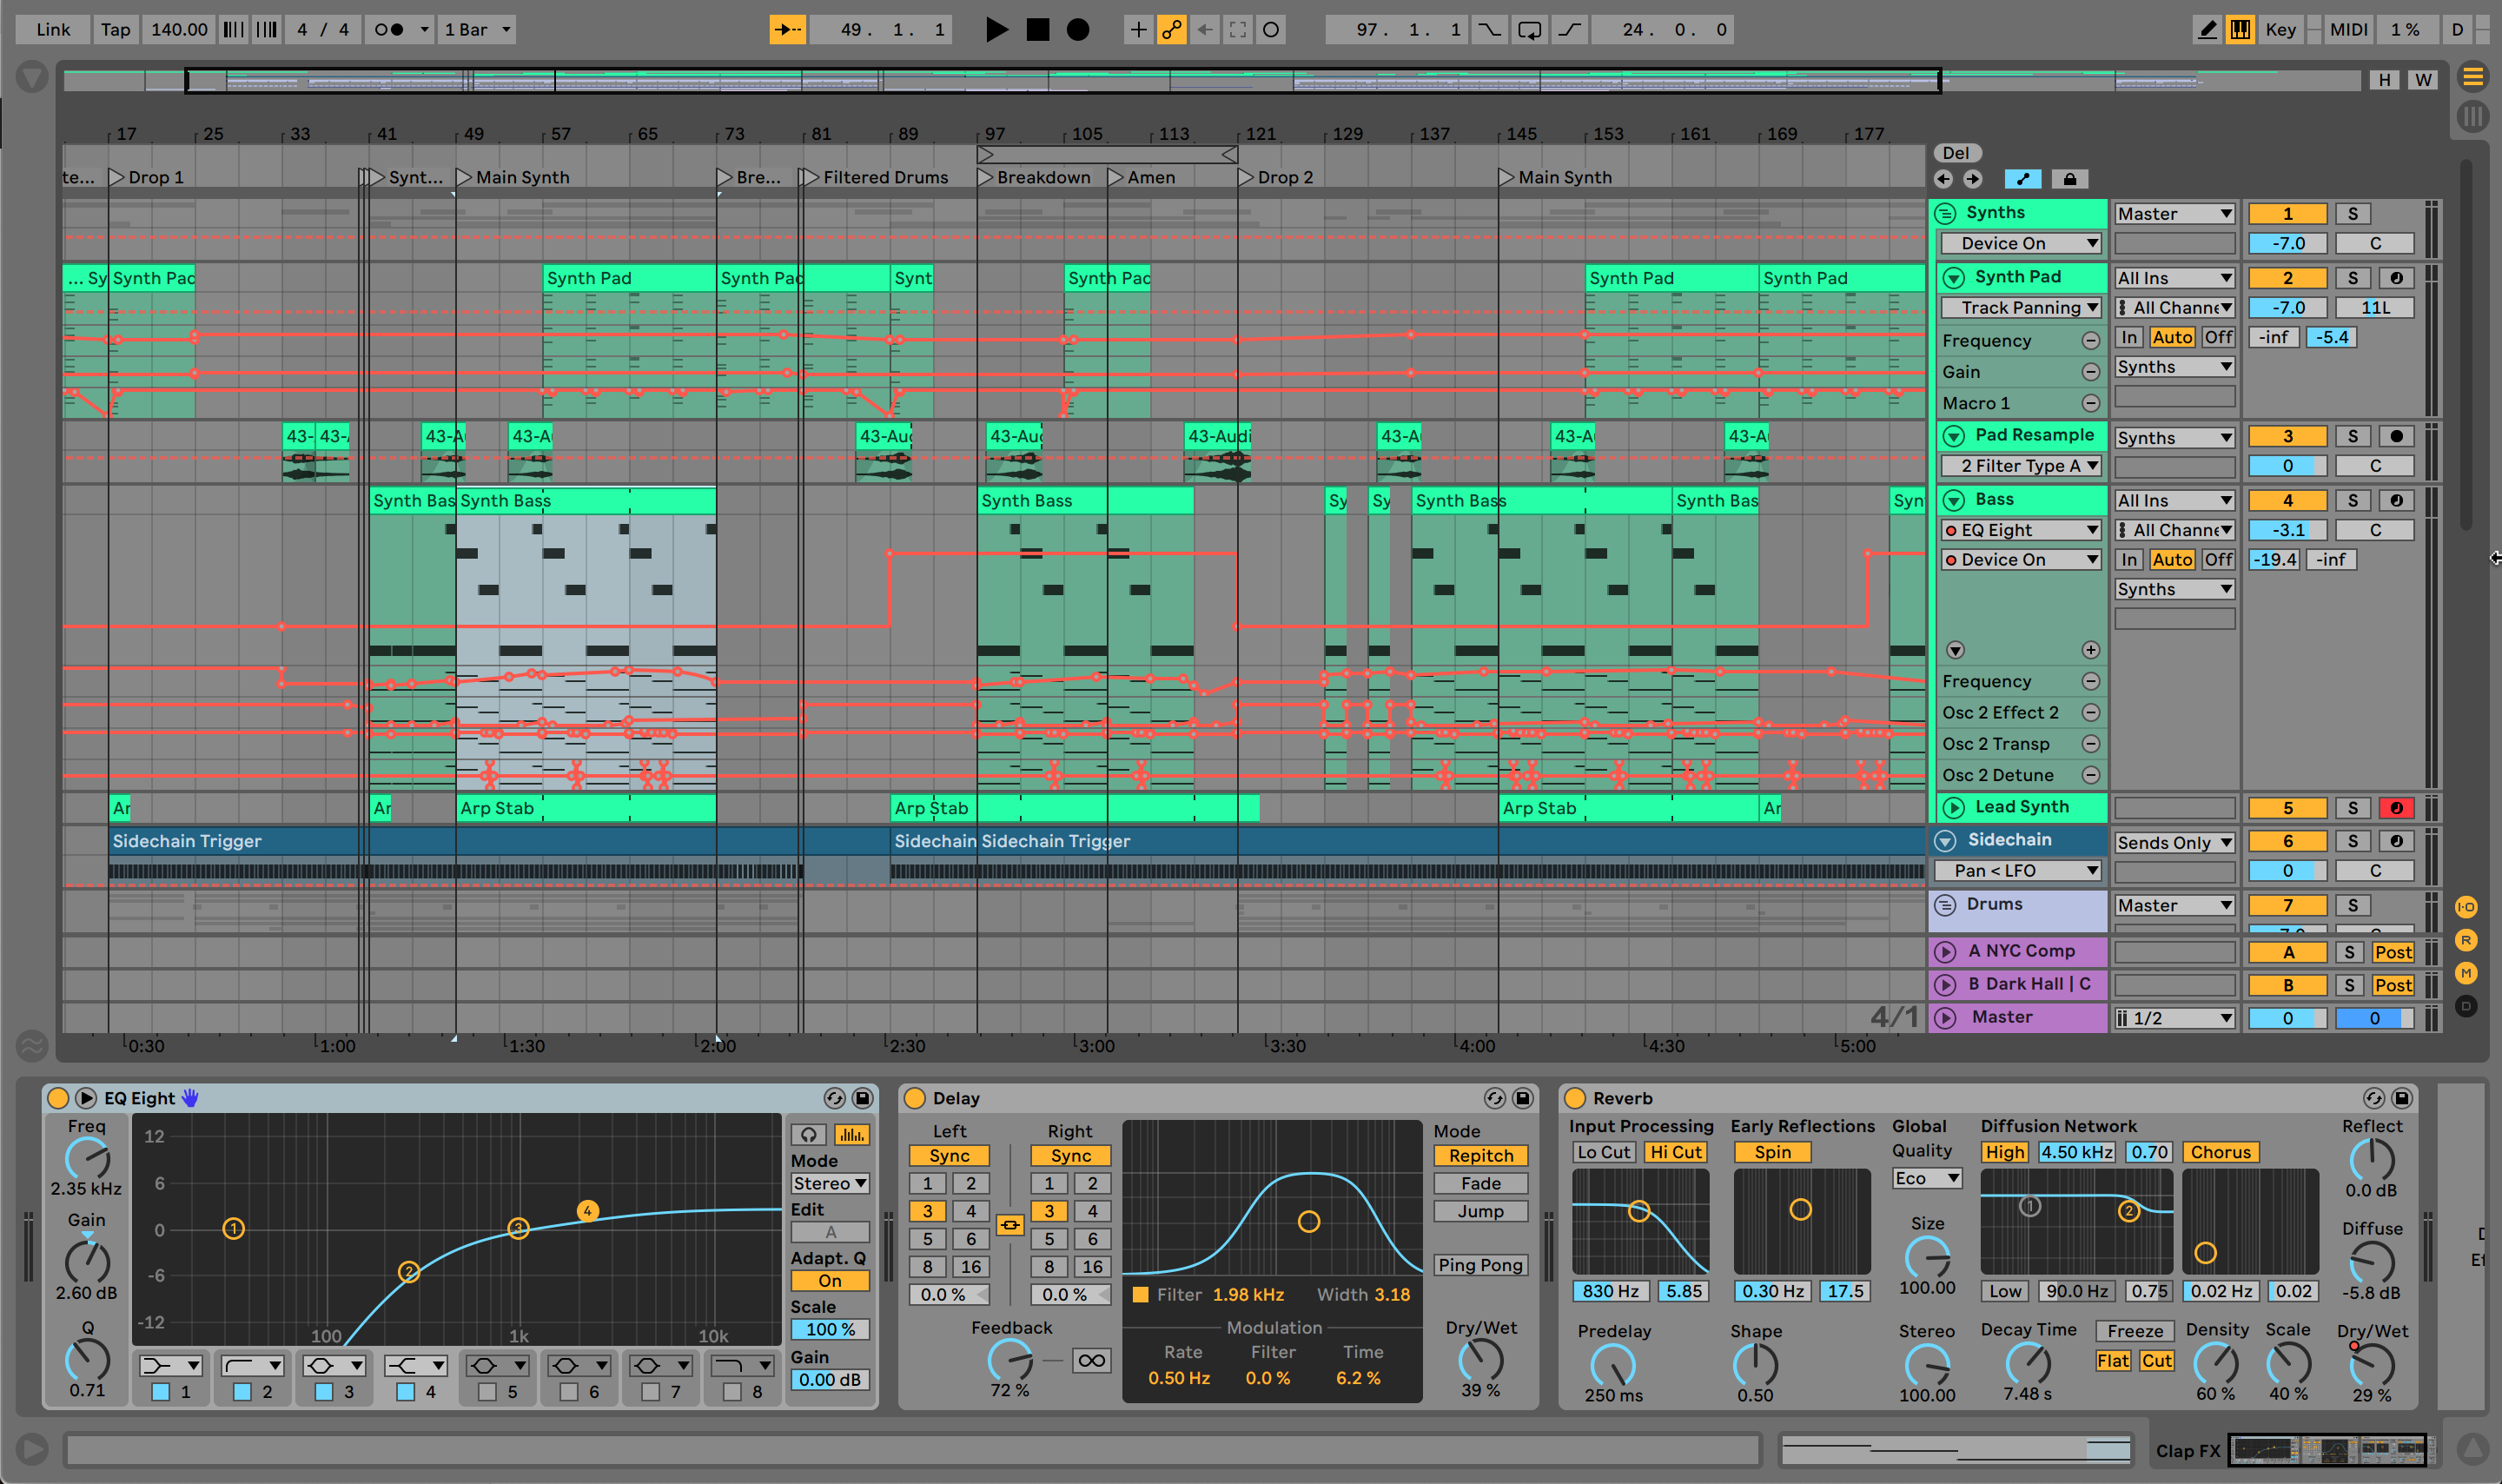2502x1484 pixels.
Task: Disable the Delay device activator
Action: [914, 1098]
